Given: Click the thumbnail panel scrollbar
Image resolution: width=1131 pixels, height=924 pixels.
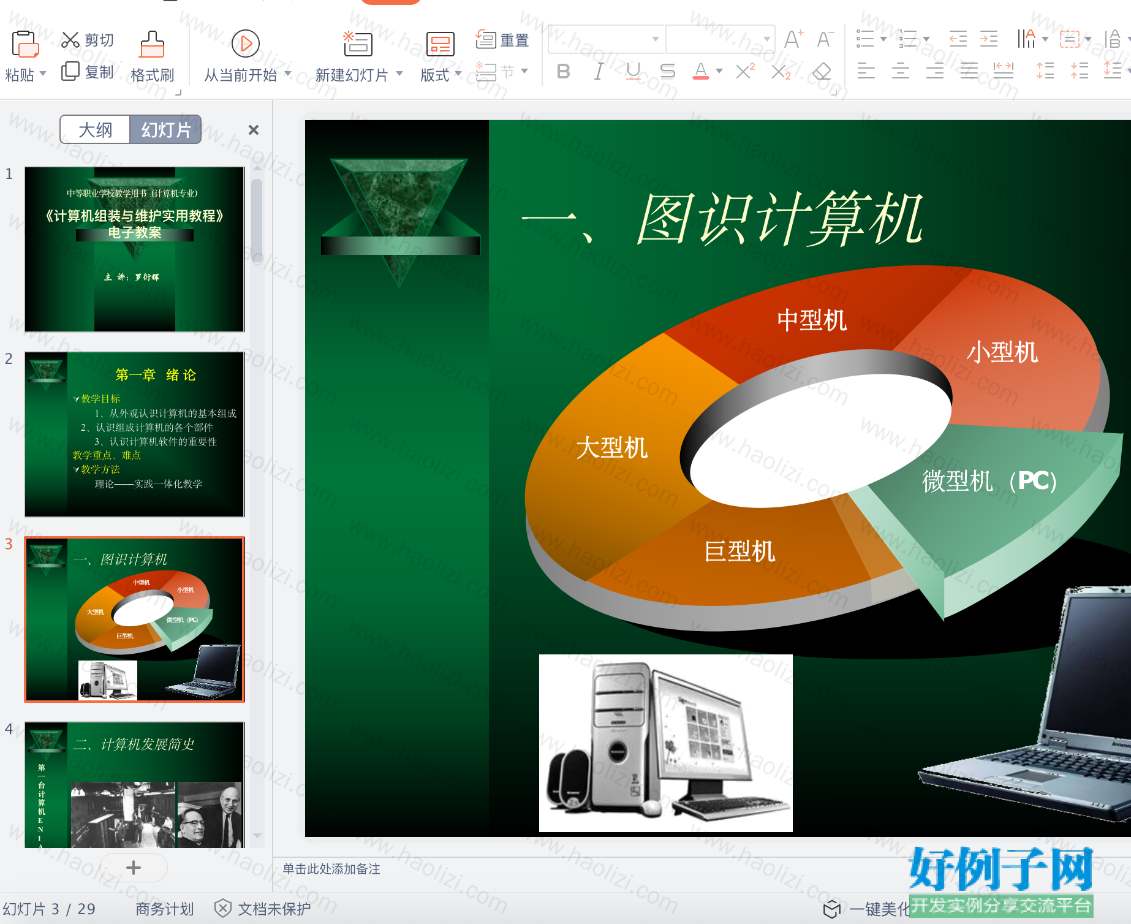Looking at the screenshot, I should coord(257,221).
